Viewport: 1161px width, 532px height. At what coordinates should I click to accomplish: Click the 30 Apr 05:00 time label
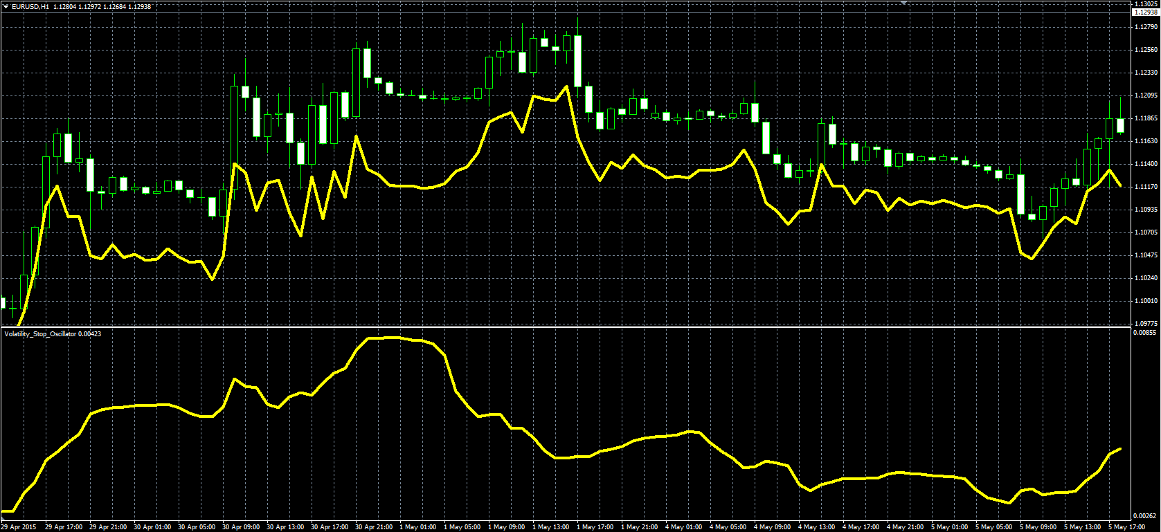(x=197, y=527)
